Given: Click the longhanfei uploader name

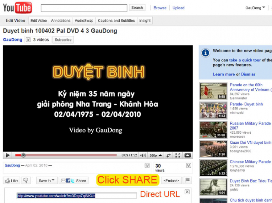Looking at the screenshot, I should (x=237, y=170).
